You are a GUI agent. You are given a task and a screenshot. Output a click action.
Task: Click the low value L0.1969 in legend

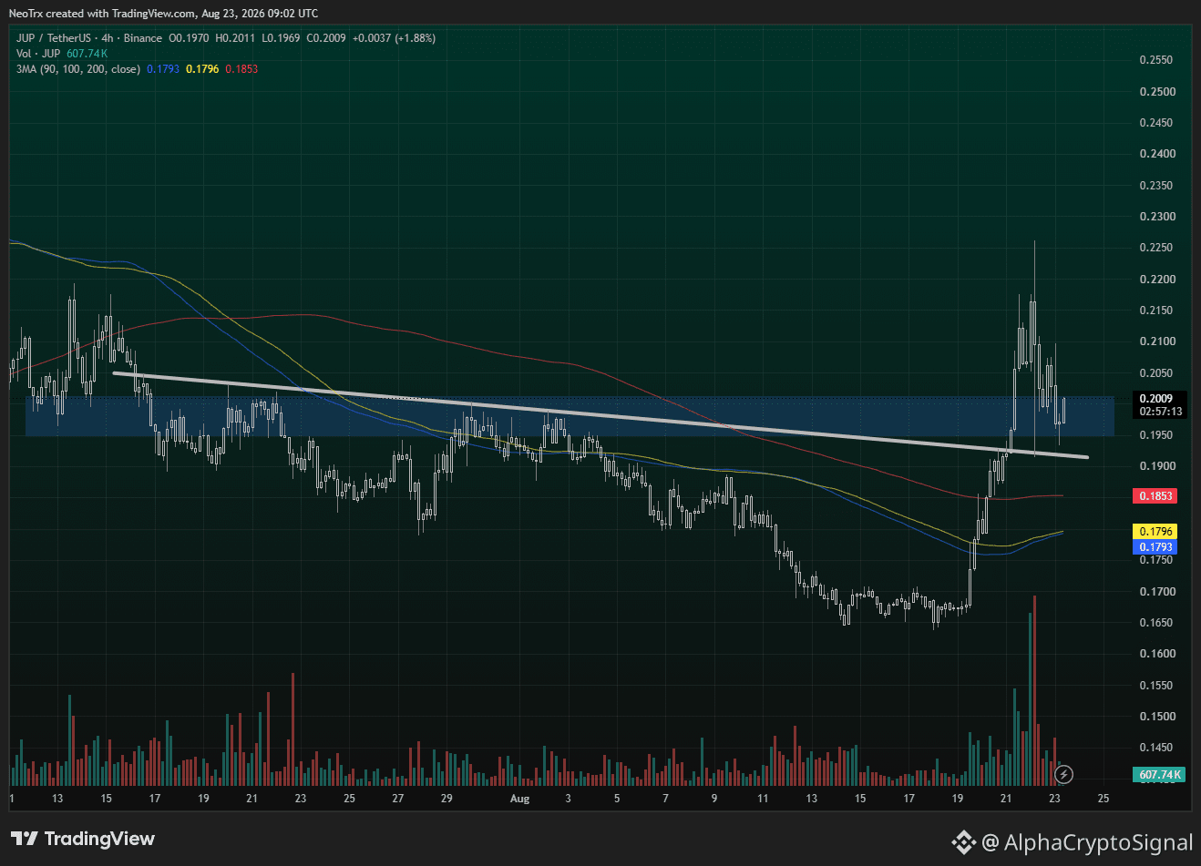(x=281, y=38)
